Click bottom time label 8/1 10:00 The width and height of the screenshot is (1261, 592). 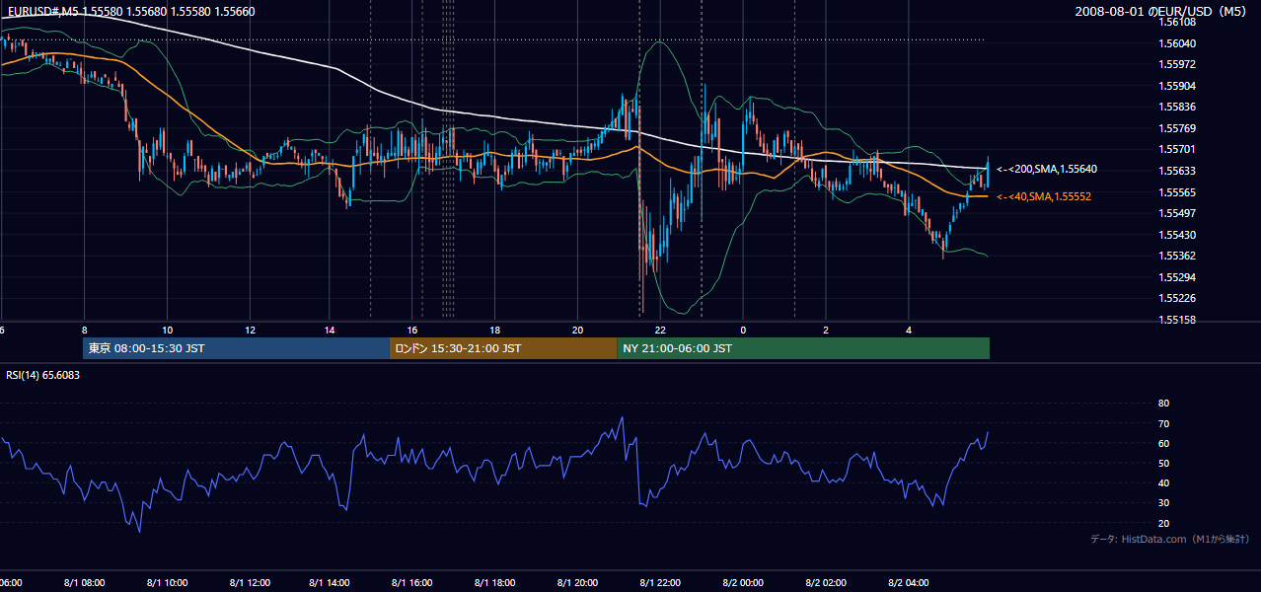click(x=167, y=582)
